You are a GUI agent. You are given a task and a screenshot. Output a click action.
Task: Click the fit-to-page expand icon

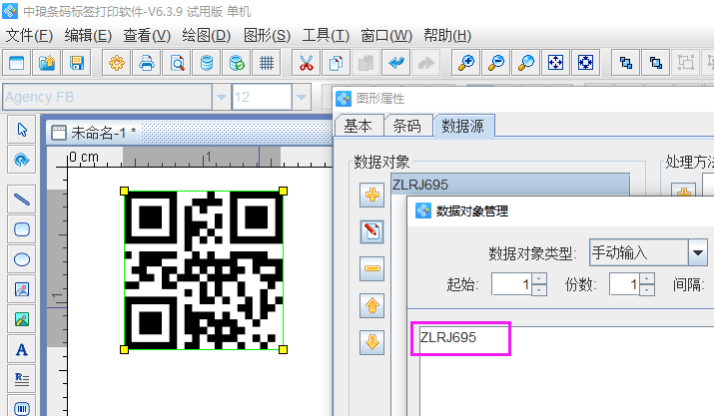[585, 63]
